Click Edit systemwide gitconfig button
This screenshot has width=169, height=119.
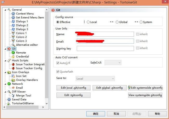(x=145, y=88)
